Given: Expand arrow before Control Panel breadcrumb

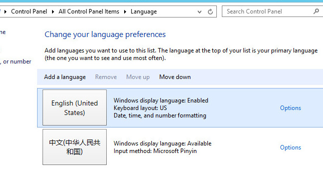Looking at the screenshot, I should coord(6,11).
